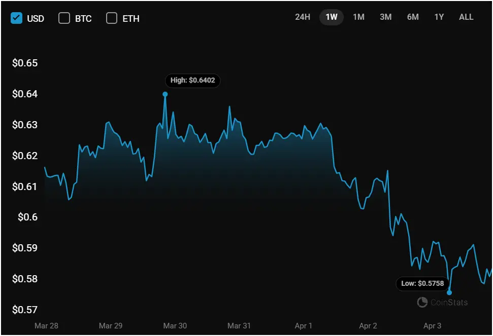Image resolution: width=493 pixels, height=336 pixels.
Task: Click the $0.6 axis label
Action: pos(27,217)
